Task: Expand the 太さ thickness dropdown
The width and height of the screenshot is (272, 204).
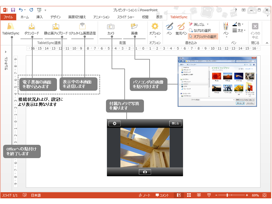Action: 239,30
